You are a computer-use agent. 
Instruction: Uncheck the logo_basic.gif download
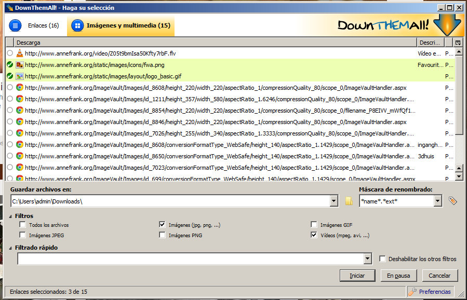point(10,76)
